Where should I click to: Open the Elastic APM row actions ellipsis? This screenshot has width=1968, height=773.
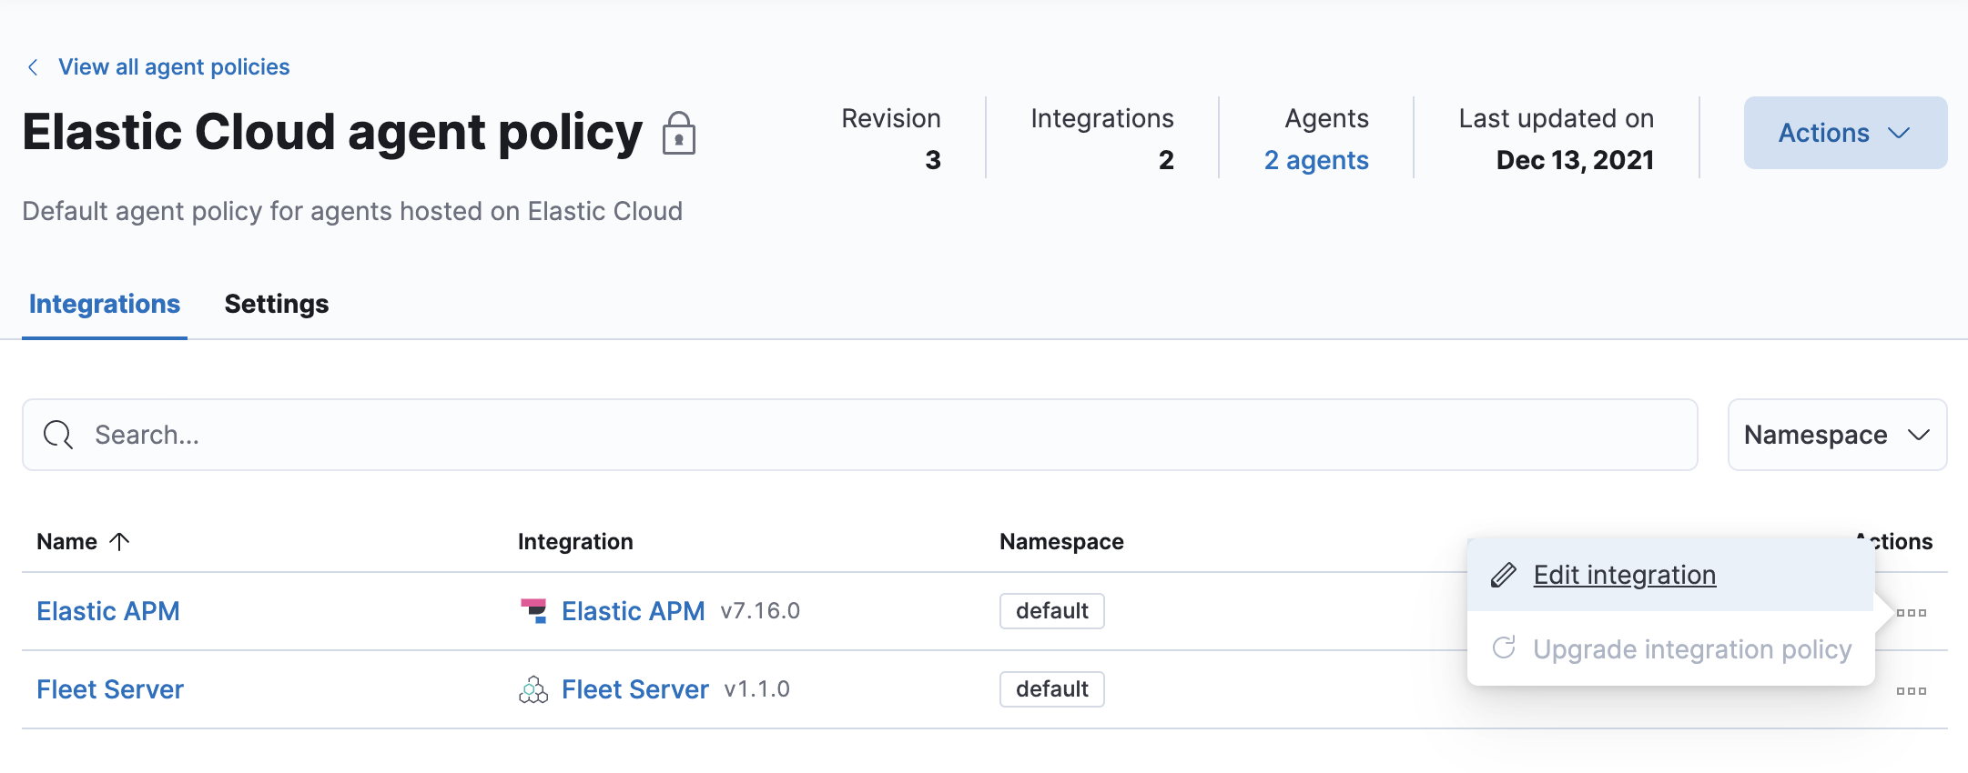click(1911, 612)
